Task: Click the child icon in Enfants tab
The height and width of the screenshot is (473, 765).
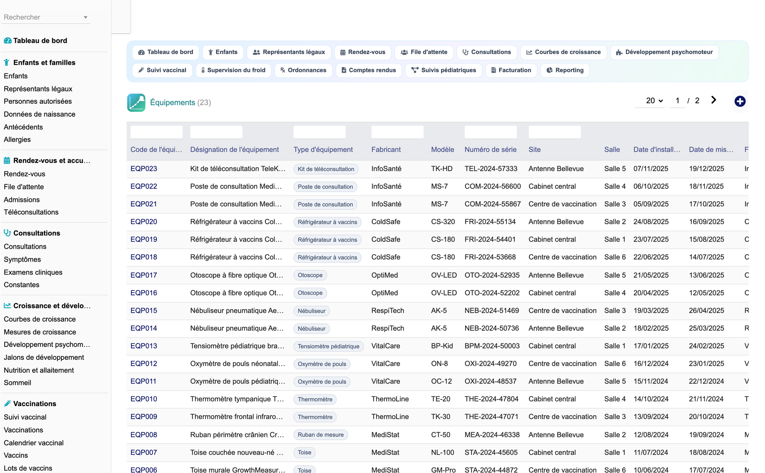Action: point(211,52)
